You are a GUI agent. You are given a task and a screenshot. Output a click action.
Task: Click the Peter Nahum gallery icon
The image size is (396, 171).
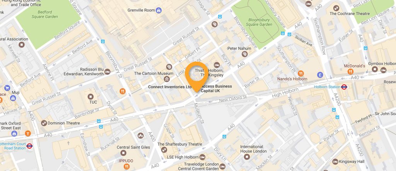tap(244, 54)
